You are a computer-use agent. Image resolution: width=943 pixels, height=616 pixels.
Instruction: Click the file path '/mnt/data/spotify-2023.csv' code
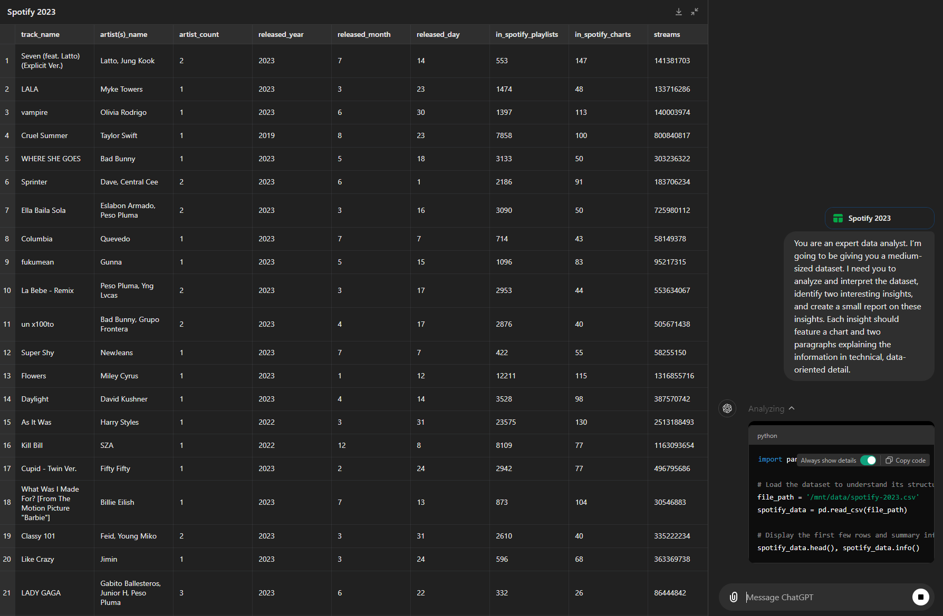[863, 497]
